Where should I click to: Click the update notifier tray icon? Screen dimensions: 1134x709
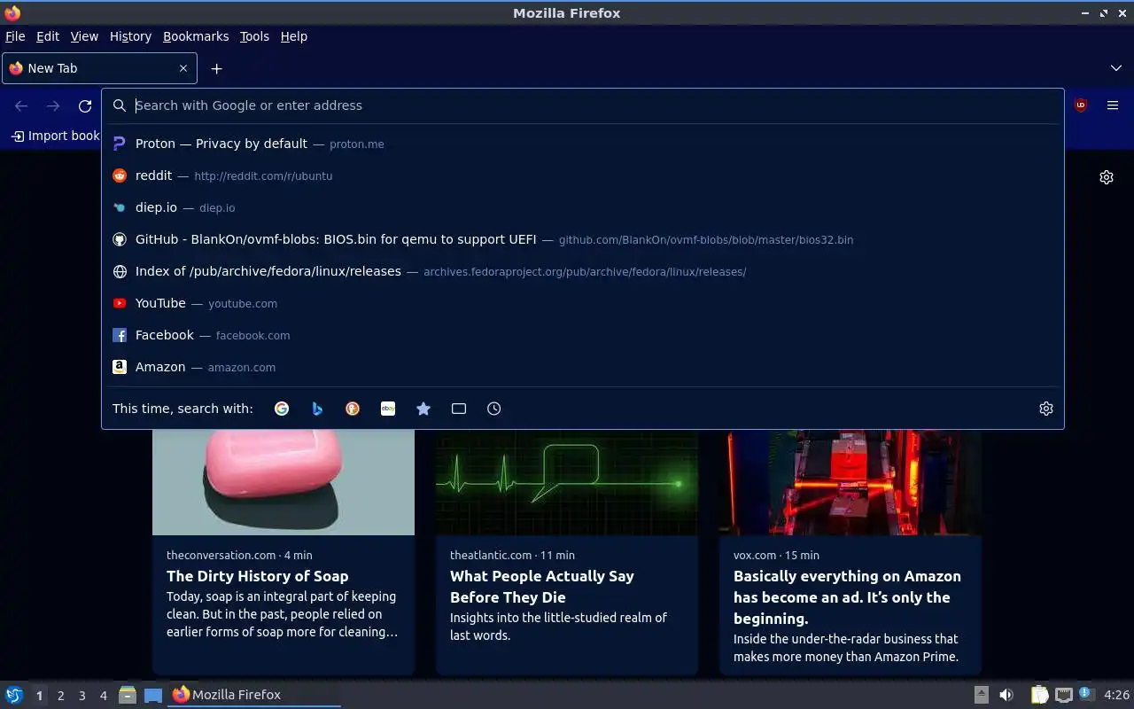[x=1087, y=695]
